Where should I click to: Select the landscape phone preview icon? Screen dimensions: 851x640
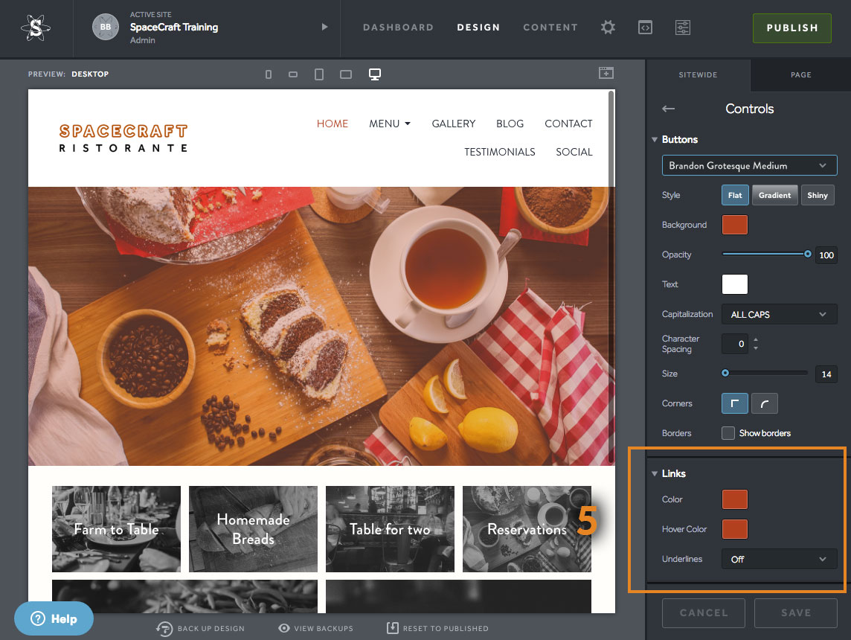(x=293, y=74)
